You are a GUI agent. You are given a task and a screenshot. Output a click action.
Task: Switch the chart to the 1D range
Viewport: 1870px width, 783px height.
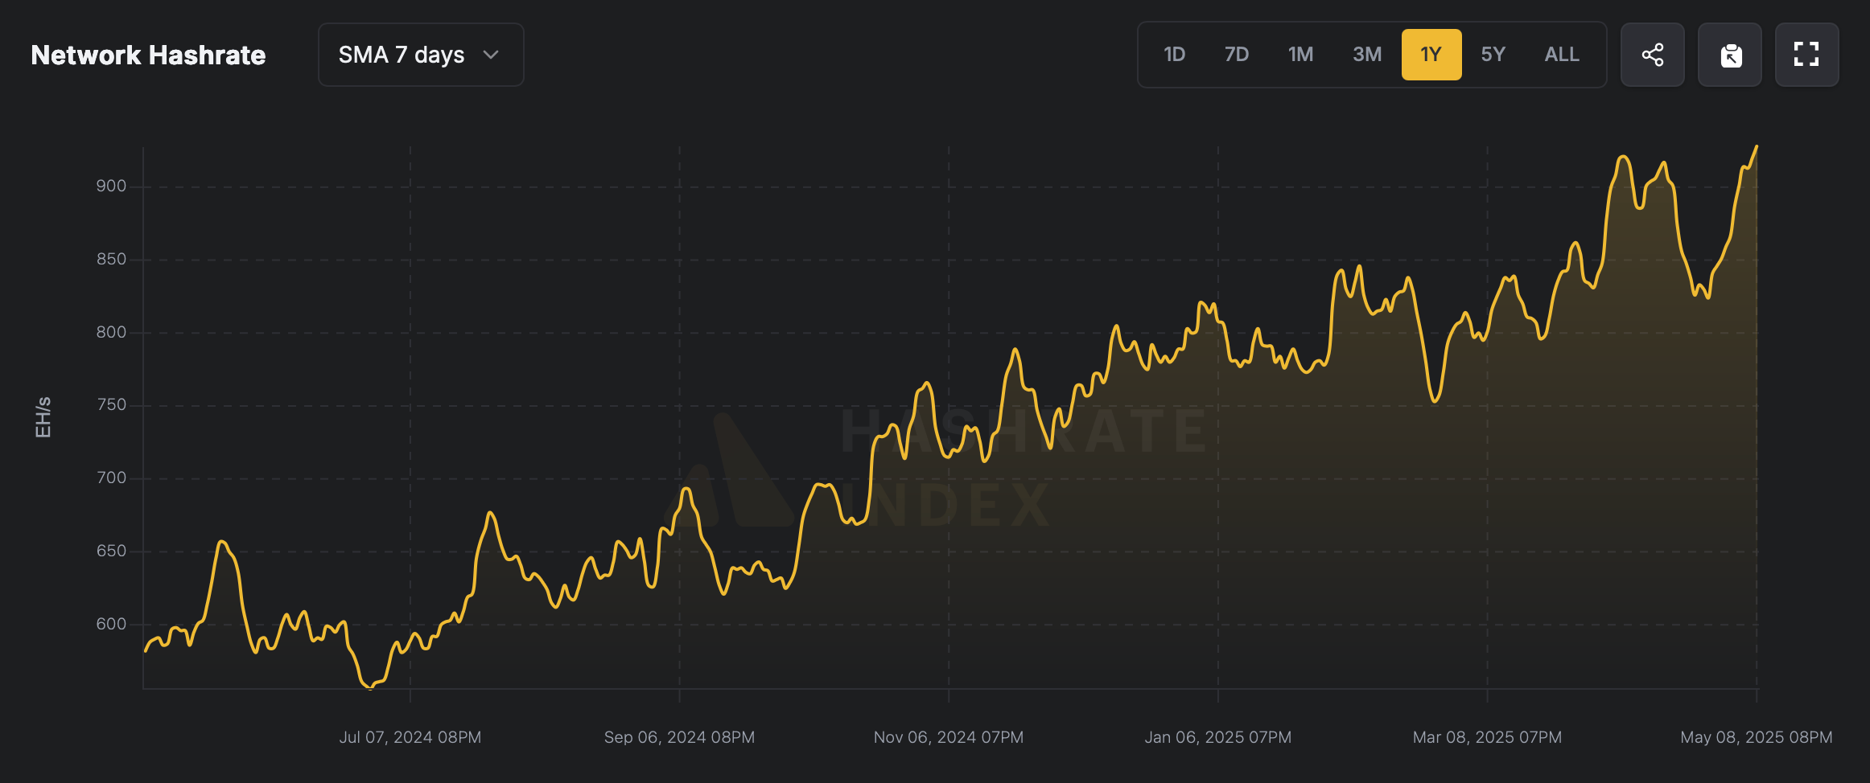pos(1174,54)
